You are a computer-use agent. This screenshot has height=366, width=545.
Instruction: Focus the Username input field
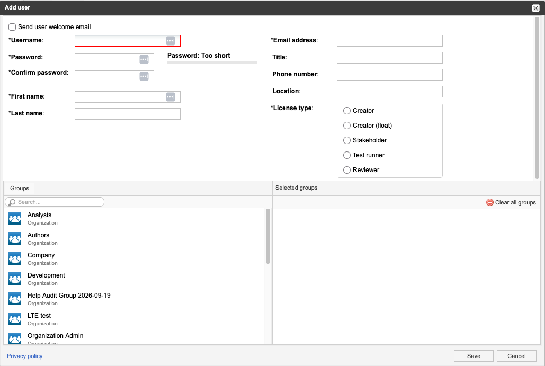click(x=128, y=41)
